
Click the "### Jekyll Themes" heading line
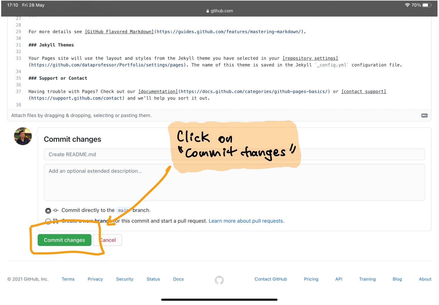(x=51, y=45)
